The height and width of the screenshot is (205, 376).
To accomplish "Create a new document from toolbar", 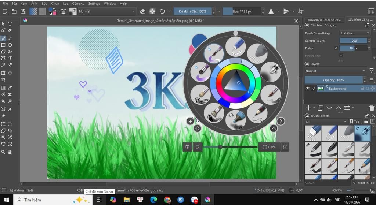I will (x=5, y=11).
